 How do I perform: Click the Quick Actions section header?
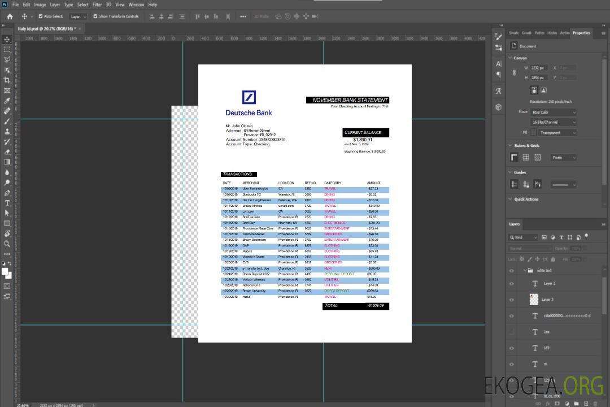coord(526,199)
